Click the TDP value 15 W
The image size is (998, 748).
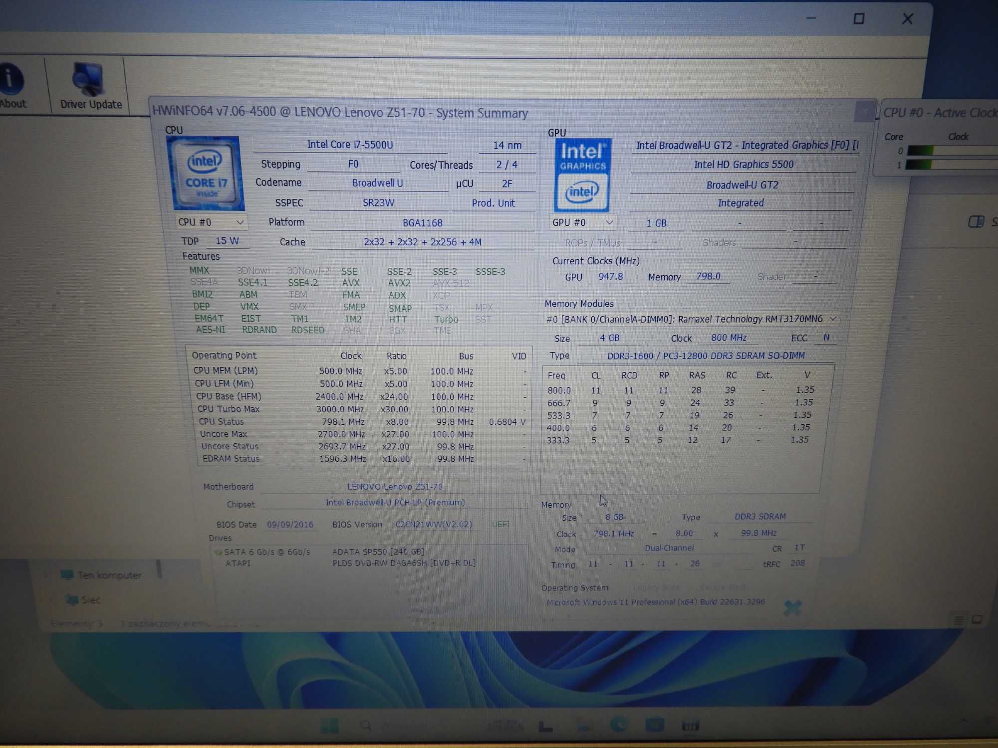227,241
